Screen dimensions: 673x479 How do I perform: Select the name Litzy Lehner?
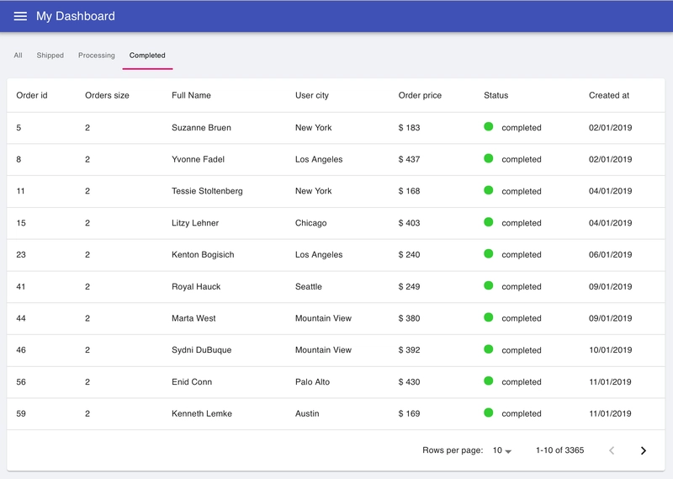click(x=195, y=223)
